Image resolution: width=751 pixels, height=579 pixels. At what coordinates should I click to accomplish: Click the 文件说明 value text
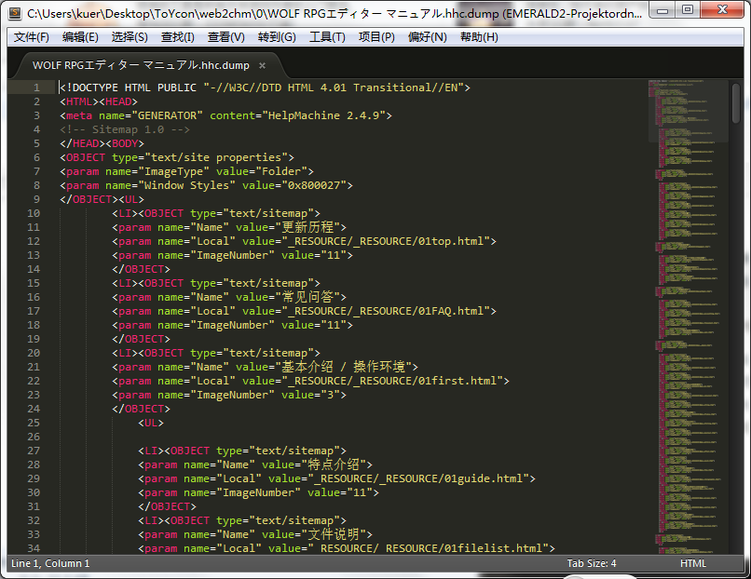click(334, 534)
